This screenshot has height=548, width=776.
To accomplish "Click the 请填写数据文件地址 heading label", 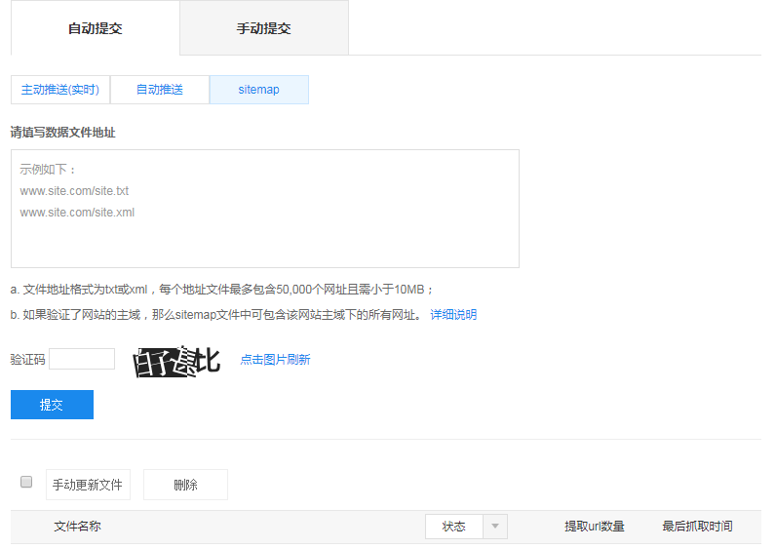I will tap(62, 133).
